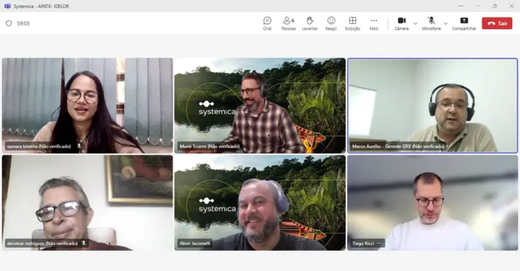Expand the camera options arrow
The image size is (520, 271).
coord(415,23)
